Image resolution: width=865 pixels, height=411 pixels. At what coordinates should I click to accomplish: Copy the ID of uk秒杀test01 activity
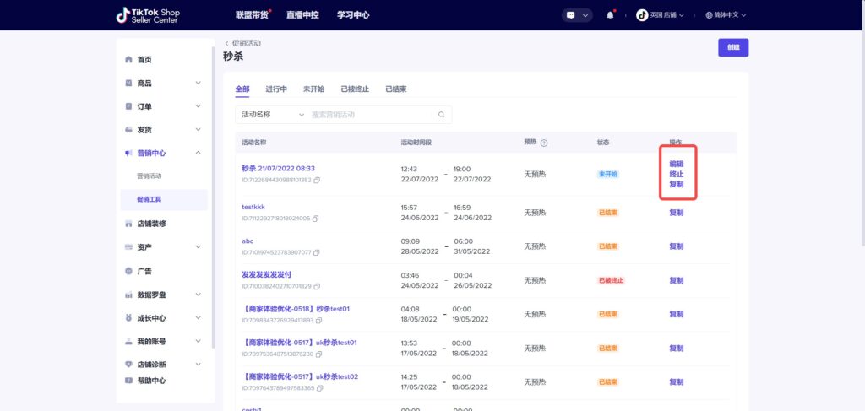[x=318, y=354]
